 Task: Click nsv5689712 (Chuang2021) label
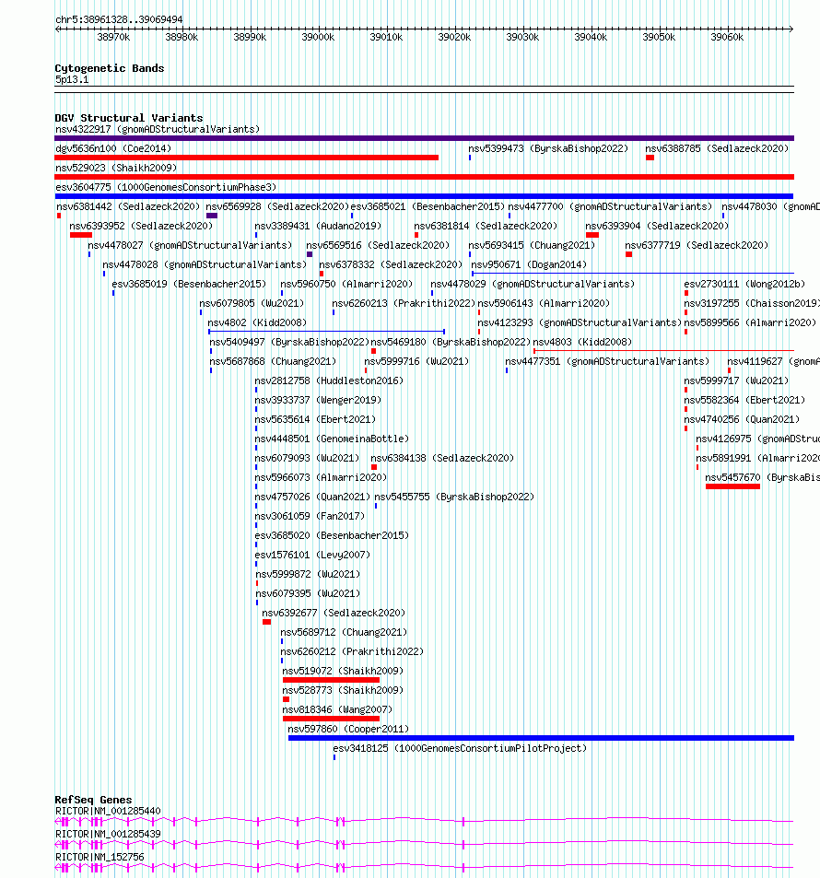(344, 632)
